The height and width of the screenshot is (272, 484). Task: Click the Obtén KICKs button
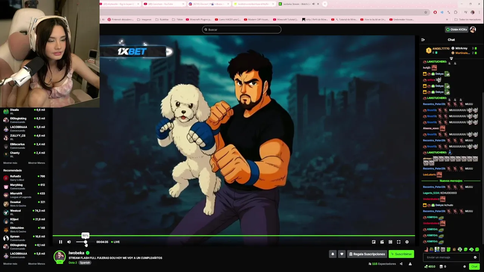click(x=457, y=29)
